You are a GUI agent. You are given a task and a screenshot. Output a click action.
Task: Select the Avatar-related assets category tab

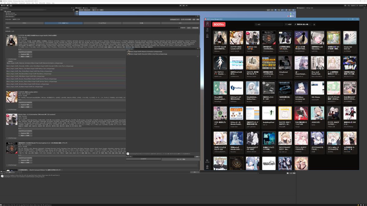point(64,23)
